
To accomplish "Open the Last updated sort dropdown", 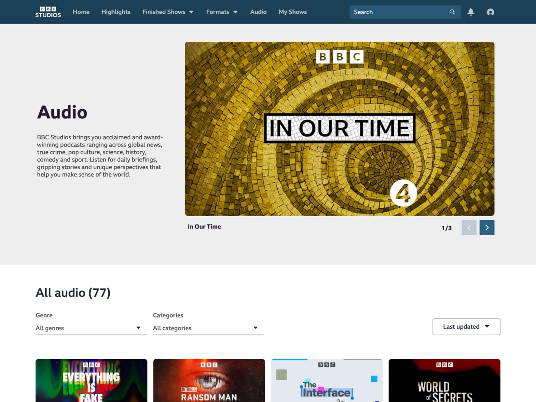I will pyautogui.click(x=466, y=327).
